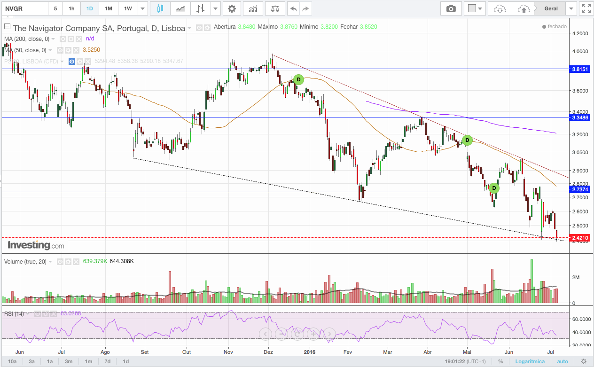The width and height of the screenshot is (594, 367).
Task: Toggle visibility of RSI indicator
Action: 38,313
